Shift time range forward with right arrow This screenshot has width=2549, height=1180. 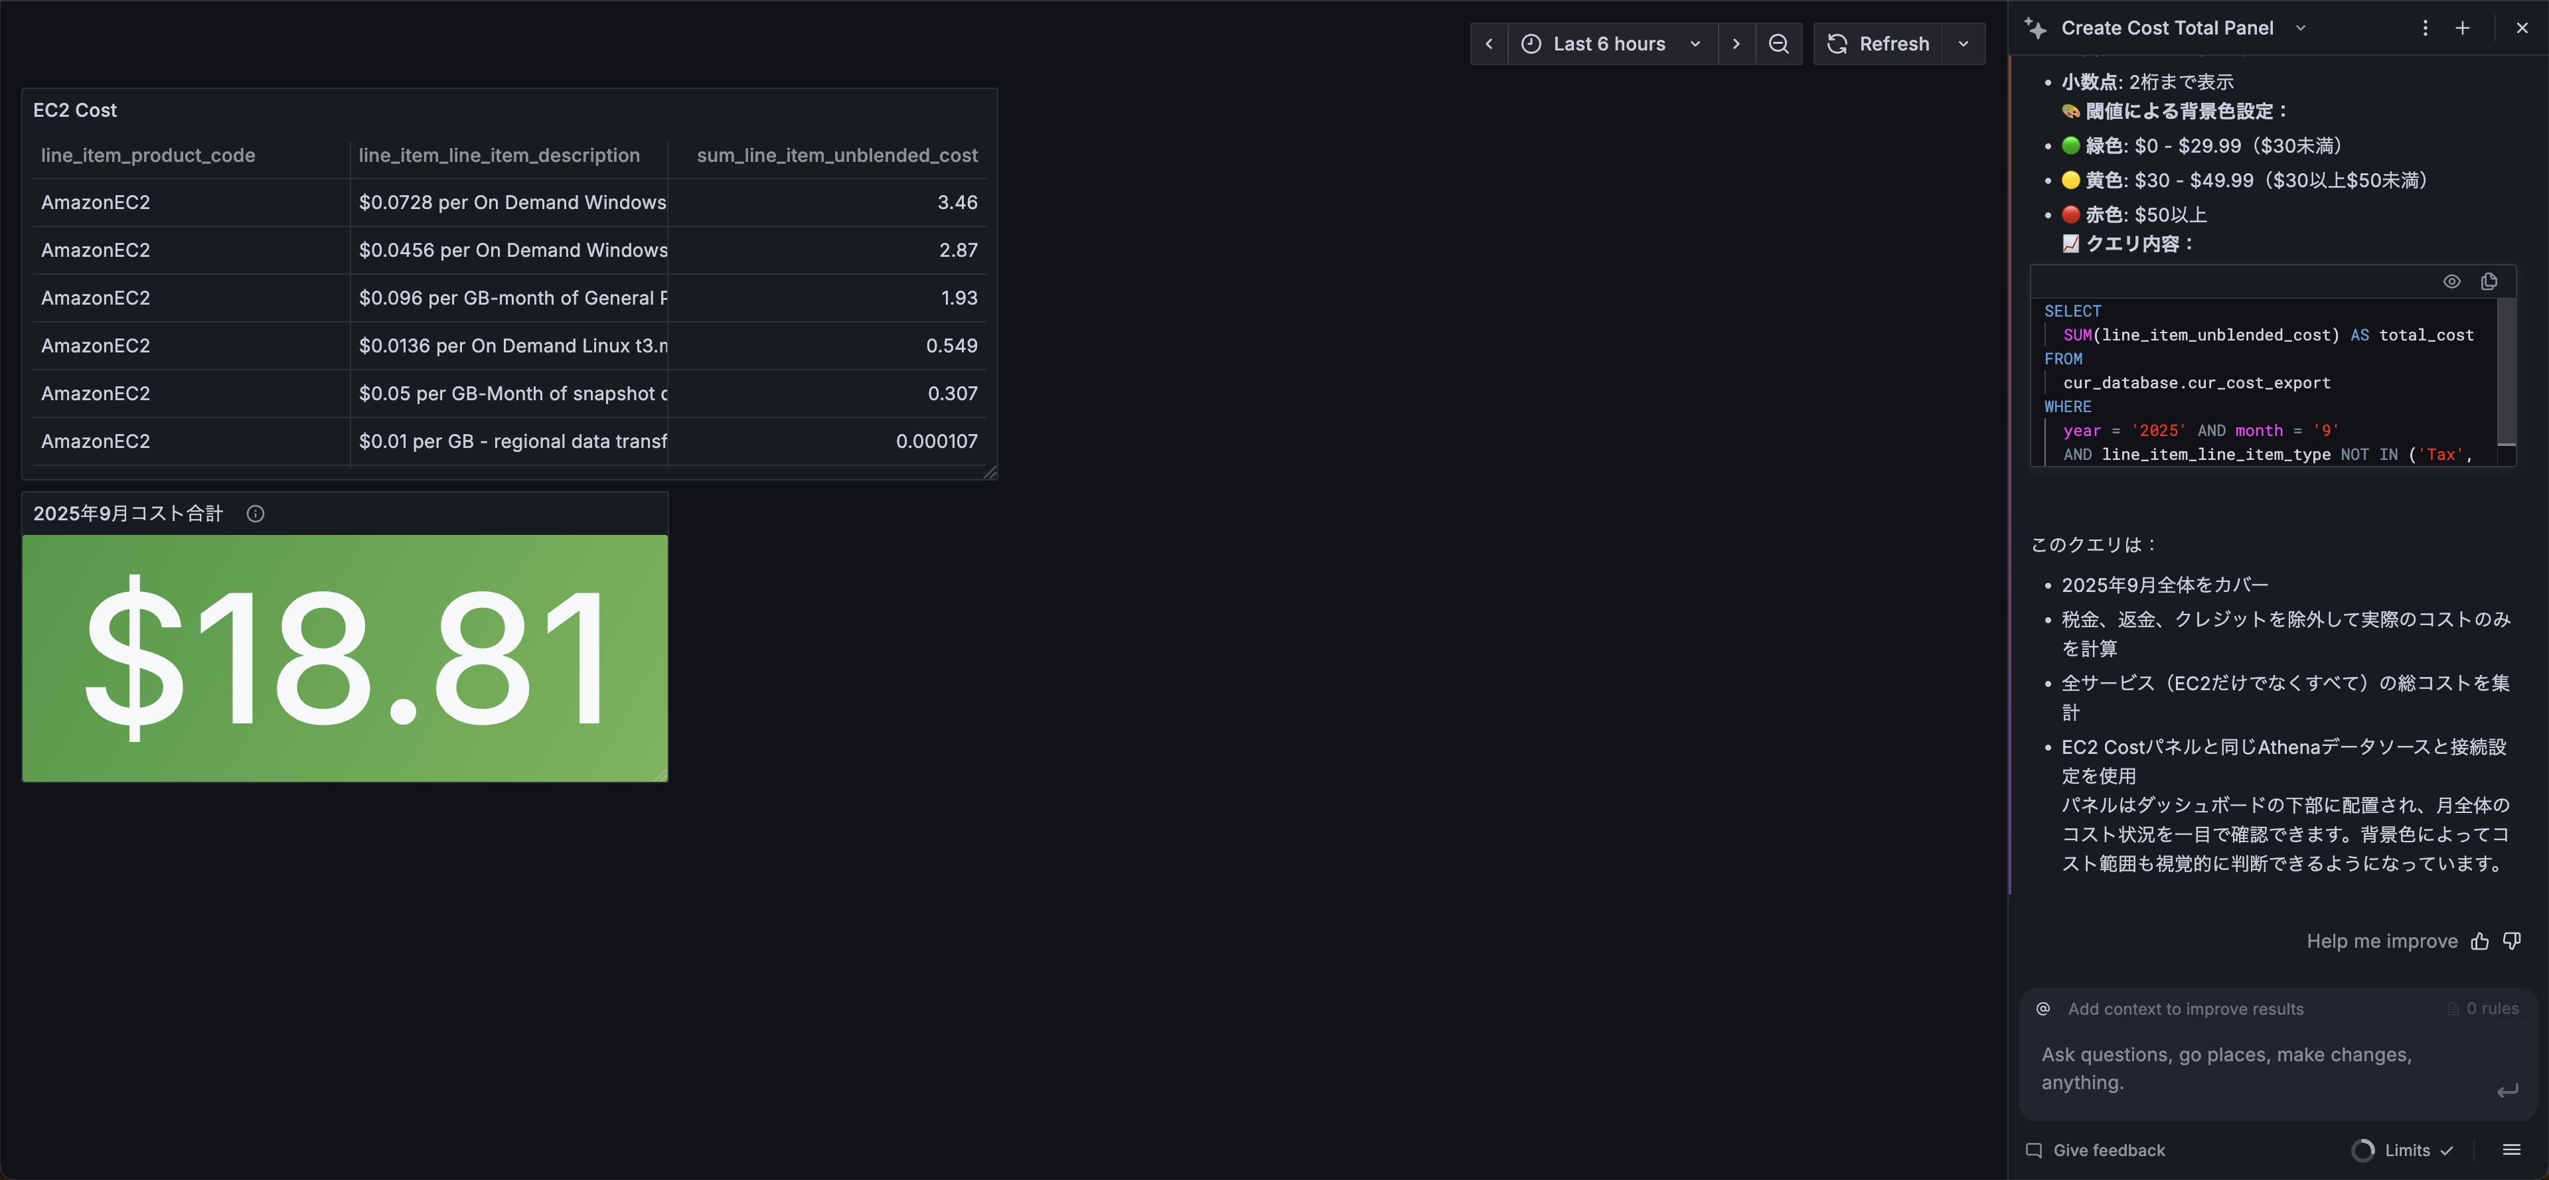pos(1736,44)
